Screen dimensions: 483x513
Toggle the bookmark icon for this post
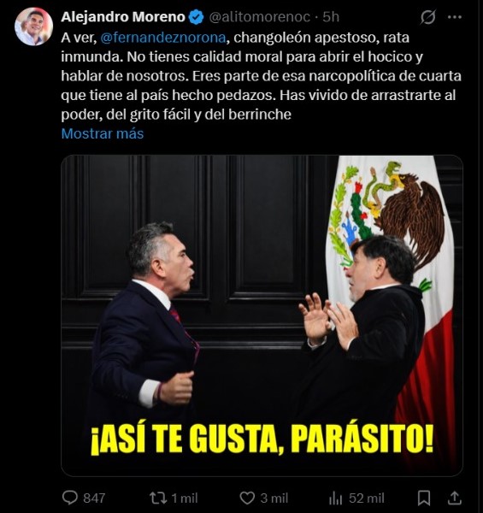(424, 498)
